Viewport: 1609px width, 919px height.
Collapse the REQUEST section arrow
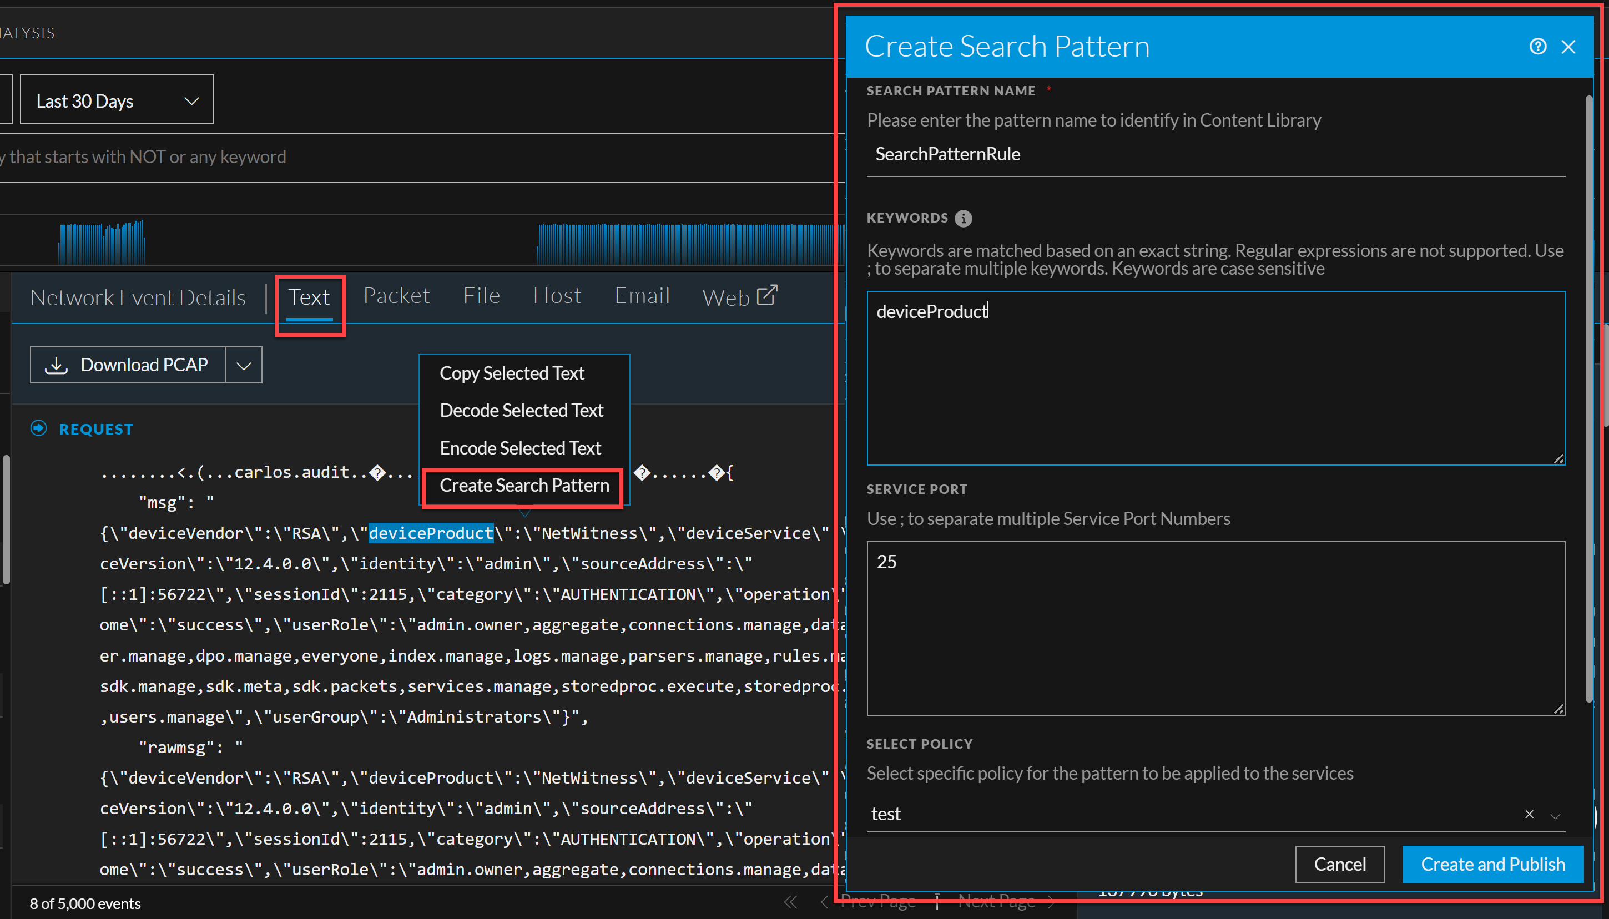39,428
